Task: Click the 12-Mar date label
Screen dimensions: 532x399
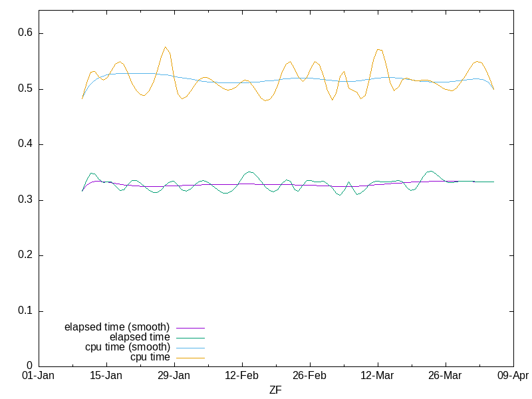Action: point(378,376)
